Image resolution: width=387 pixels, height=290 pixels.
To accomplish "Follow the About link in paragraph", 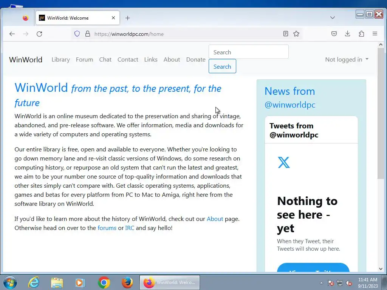I will pos(215,219).
